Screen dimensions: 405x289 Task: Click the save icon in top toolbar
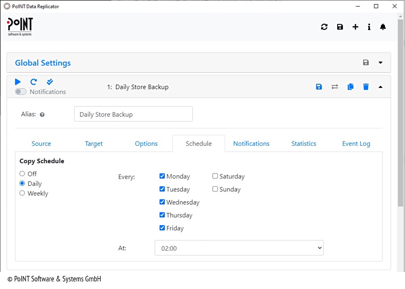point(340,27)
